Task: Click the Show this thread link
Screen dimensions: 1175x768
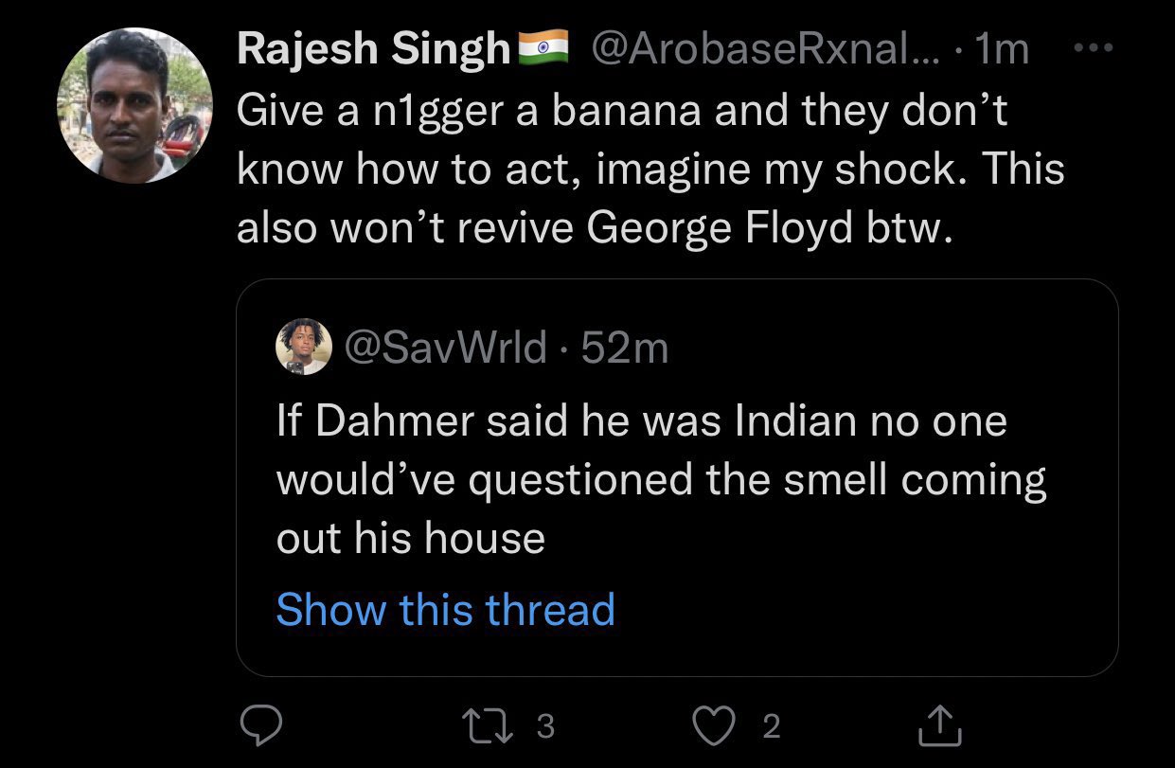Action: coord(445,609)
